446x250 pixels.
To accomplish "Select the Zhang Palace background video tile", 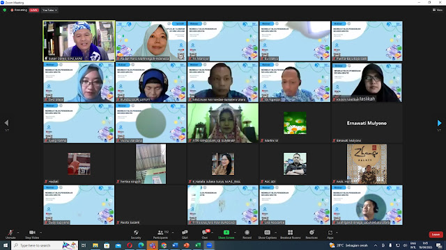I will 367,164.
